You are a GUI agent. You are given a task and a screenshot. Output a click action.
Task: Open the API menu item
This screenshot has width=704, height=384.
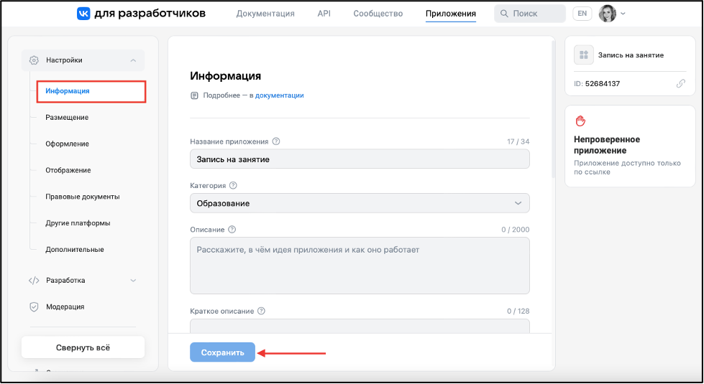(324, 14)
